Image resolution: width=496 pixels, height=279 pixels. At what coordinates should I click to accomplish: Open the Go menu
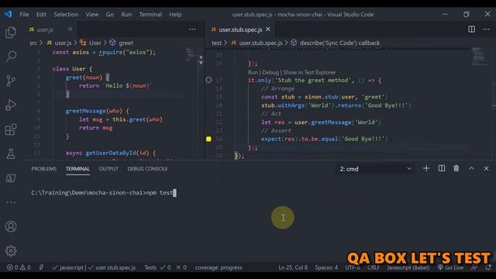(x=110, y=14)
